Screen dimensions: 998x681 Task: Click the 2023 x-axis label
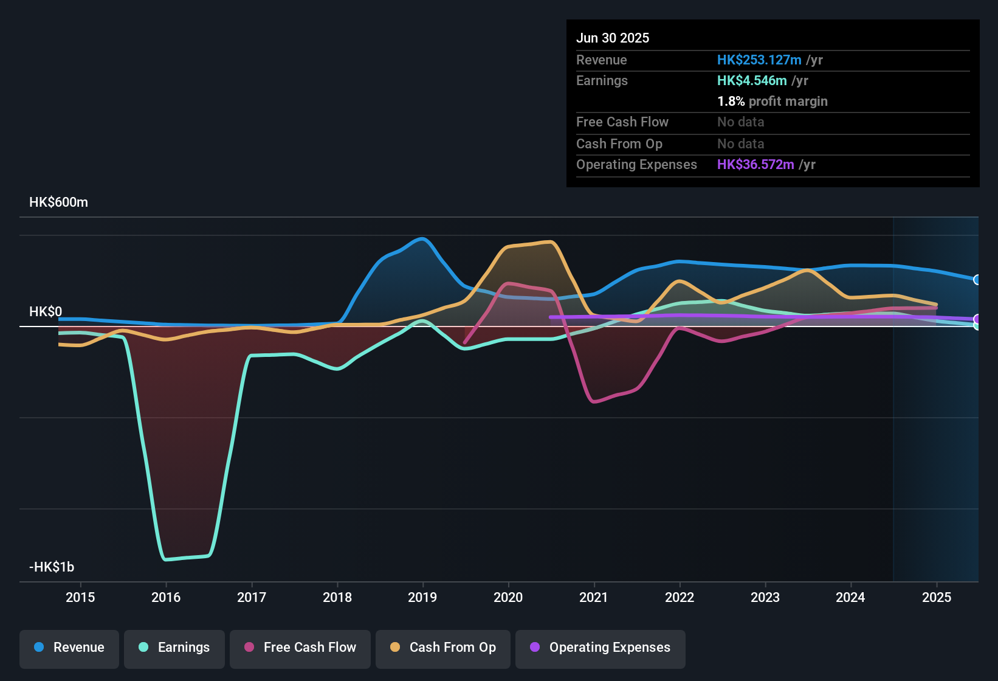[765, 597]
